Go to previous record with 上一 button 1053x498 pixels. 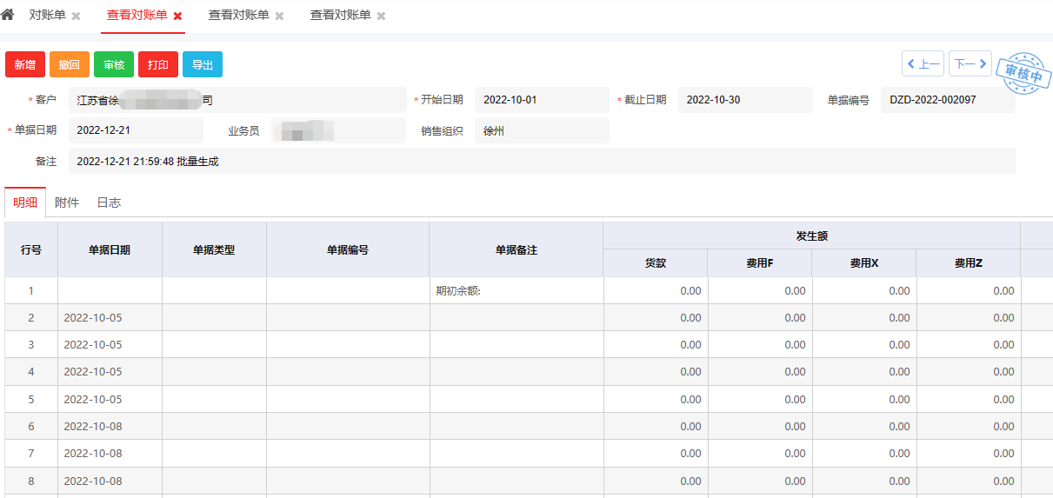pyautogui.click(x=923, y=64)
